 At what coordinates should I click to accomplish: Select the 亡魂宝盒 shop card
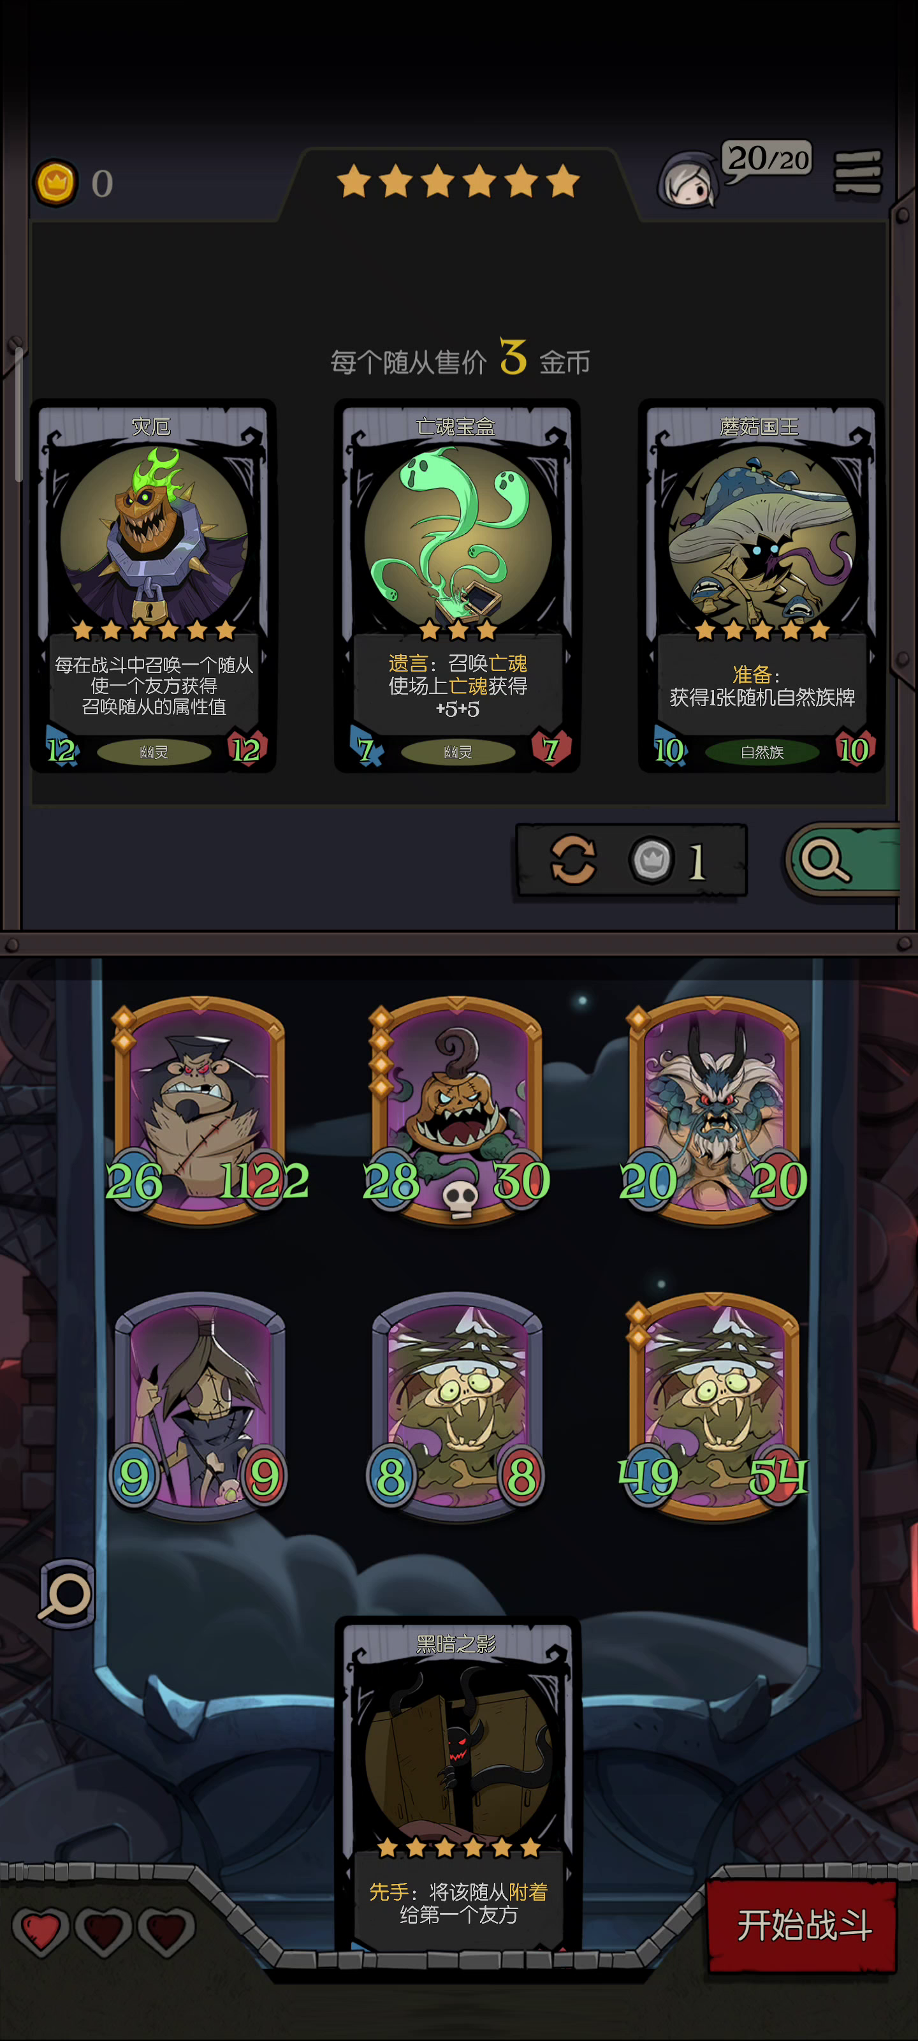click(457, 586)
